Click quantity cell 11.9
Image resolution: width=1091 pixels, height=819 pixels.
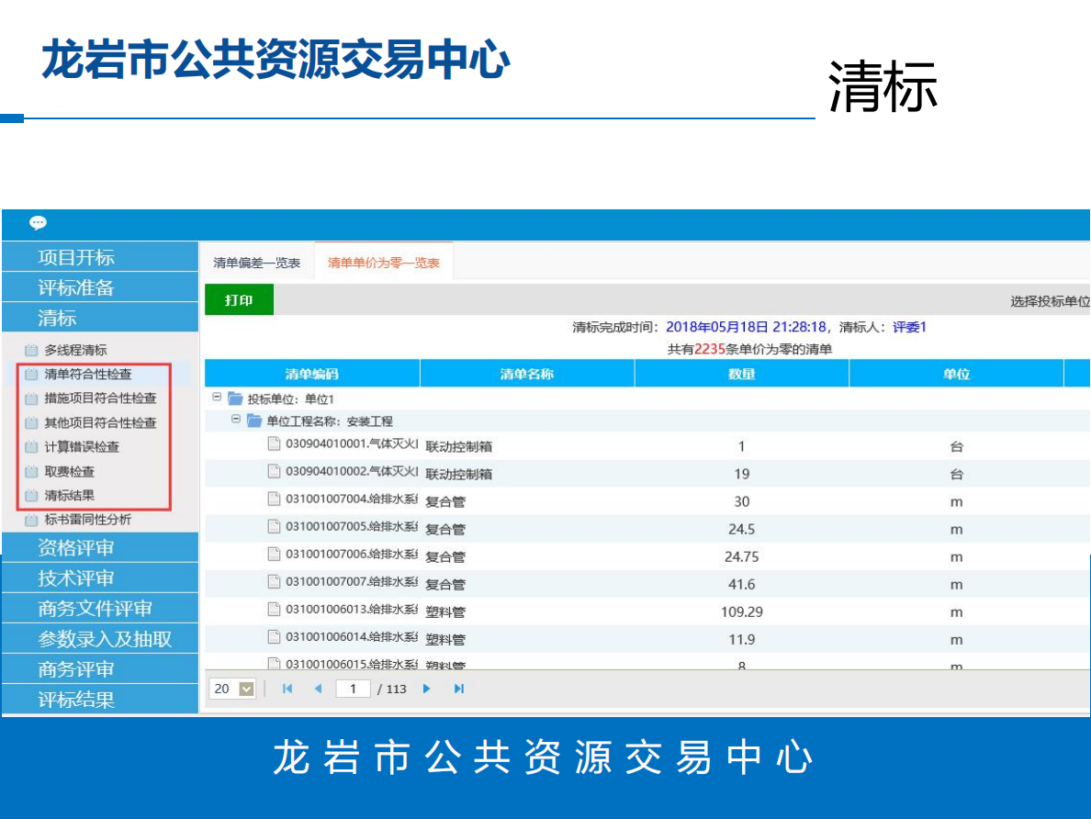742,639
